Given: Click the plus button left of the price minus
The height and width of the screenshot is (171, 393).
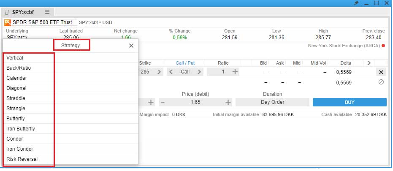Looking at the screenshot, I should click(151, 102).
